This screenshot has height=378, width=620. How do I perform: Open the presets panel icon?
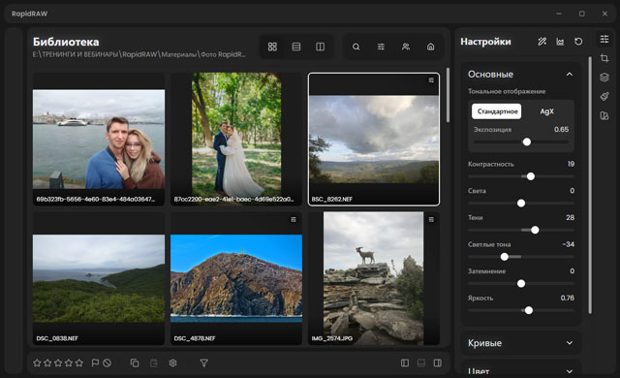604,115
